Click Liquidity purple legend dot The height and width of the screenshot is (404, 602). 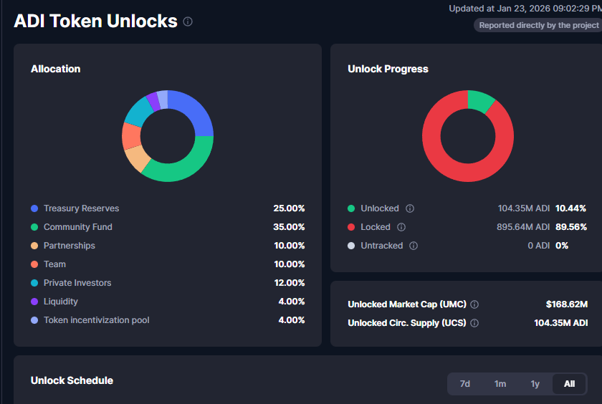[x=34, y=302]
